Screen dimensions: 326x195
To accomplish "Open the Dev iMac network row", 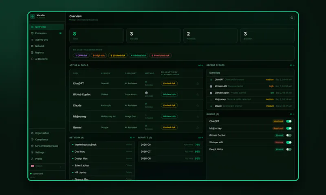I will [x=102, y=151].
